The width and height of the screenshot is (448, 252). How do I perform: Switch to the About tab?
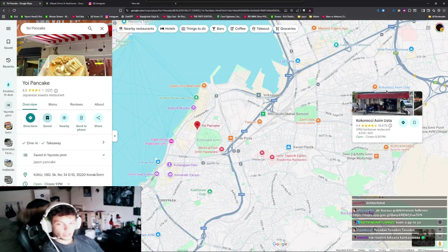[99, 104]
